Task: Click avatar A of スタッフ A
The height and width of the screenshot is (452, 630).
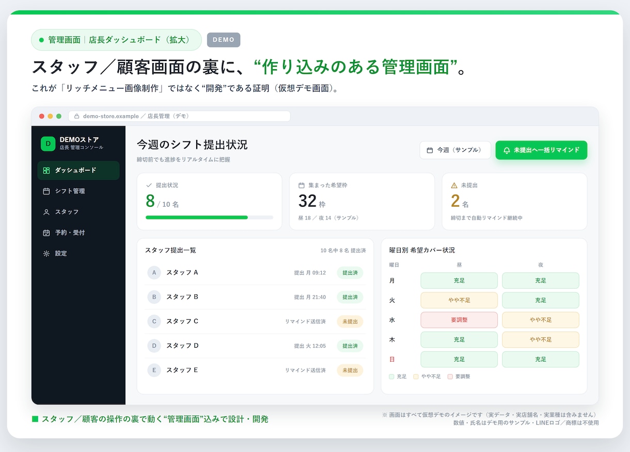Action: (154, 272)
